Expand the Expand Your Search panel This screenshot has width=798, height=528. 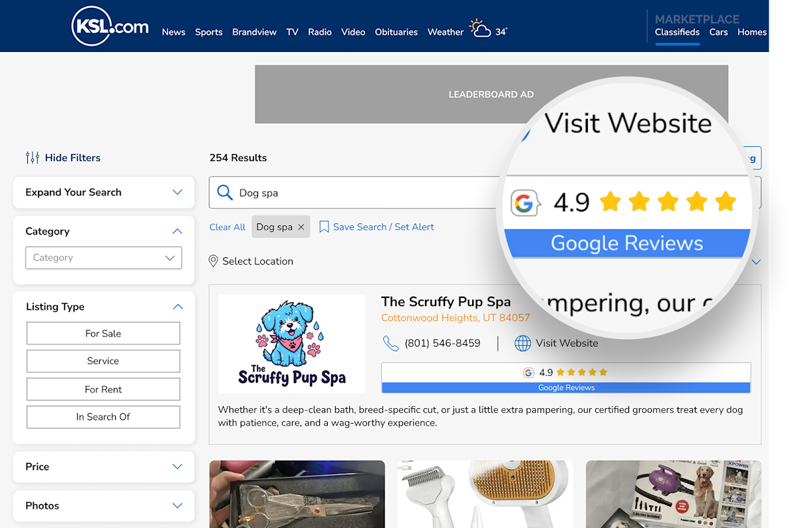pyautogui.click(x=104, y=192)
